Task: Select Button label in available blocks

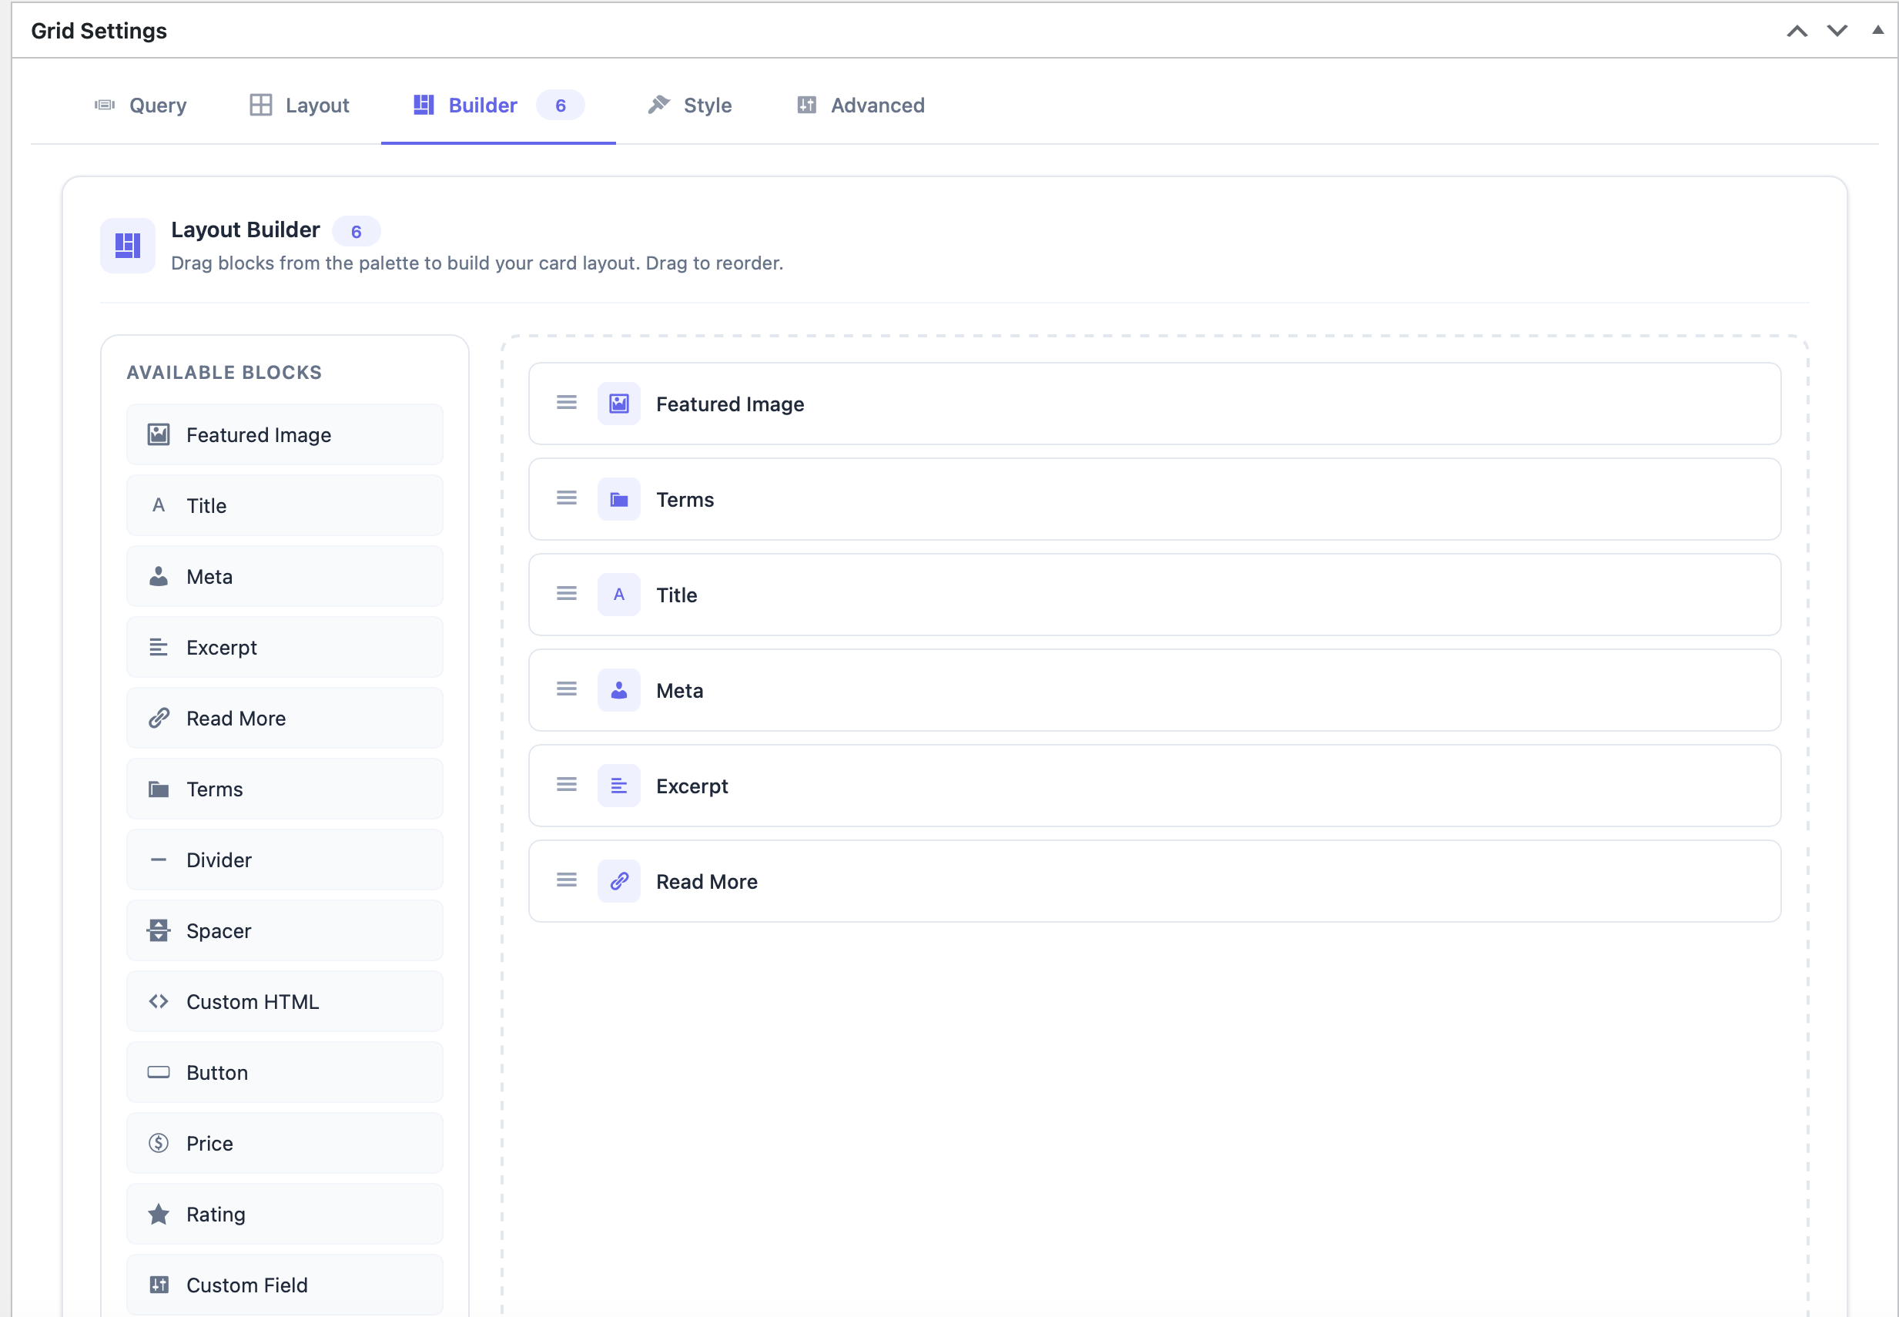Action: (x=217, y=1073)
